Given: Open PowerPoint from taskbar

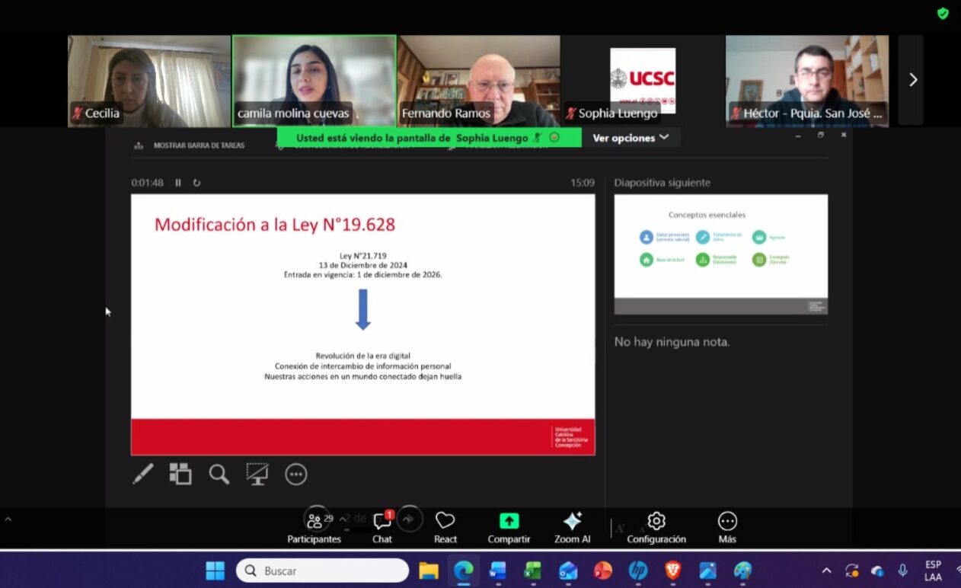Looking at the screenshot, I should pyautogui.click(x=603, y=570).
